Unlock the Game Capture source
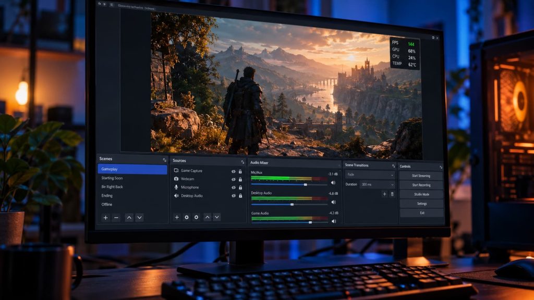This screenshot has height=300, width=534. (x=240, y=171)
